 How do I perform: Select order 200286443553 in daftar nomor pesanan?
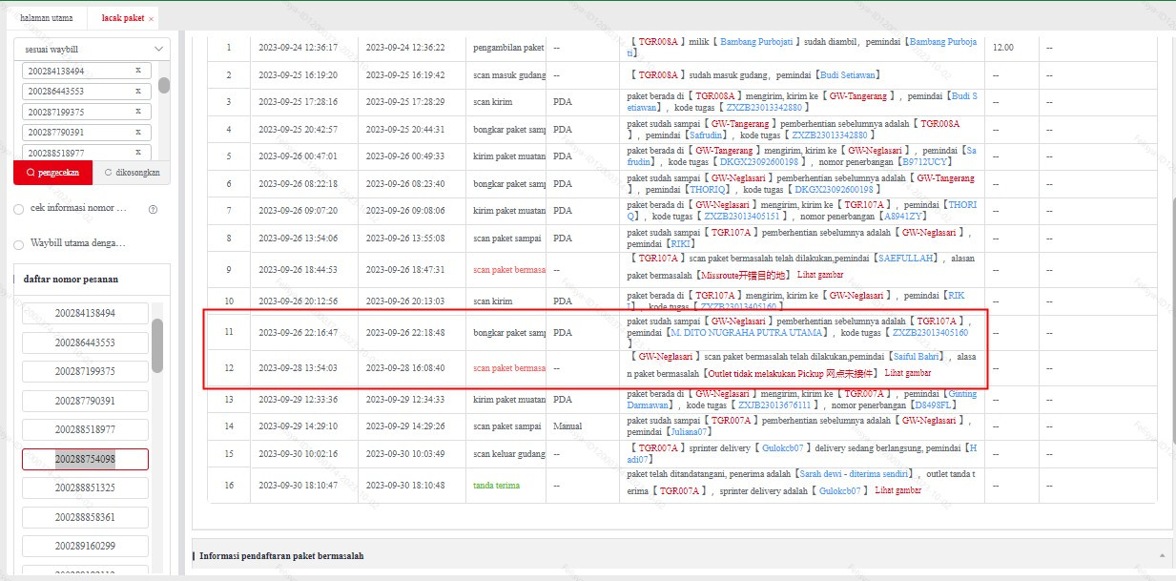click(x=85, y=342)
